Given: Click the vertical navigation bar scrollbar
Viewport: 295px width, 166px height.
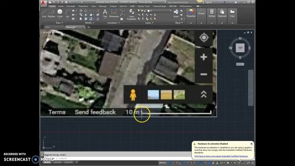Looking at the screenshot, I should click(x=251, y=88).
